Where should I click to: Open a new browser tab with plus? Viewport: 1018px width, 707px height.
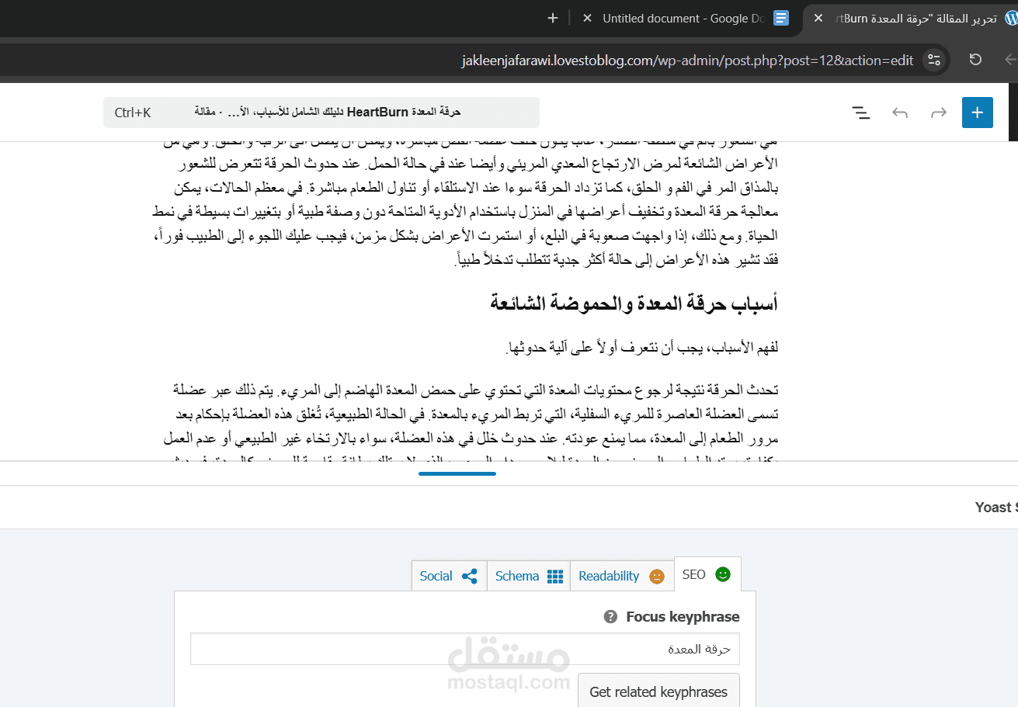coord(553,18)
